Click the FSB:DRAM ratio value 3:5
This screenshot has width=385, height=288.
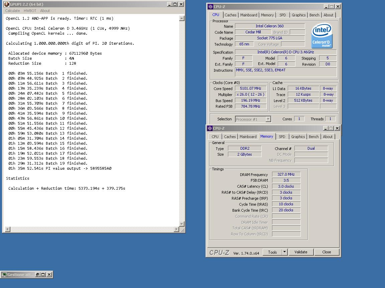(x=286, y=180)
